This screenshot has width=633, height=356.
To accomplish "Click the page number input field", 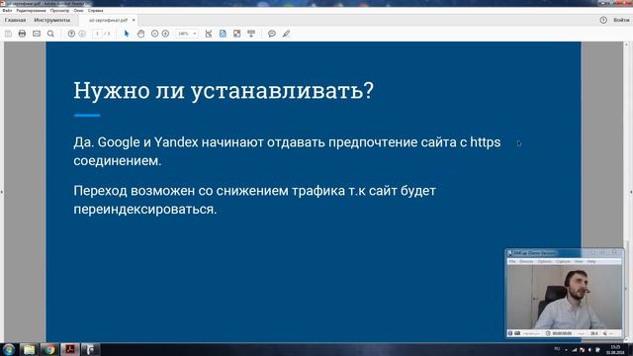I will click(x=97, y=34).
